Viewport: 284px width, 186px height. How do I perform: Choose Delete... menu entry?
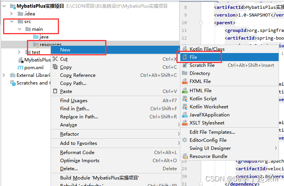point(115,169)
